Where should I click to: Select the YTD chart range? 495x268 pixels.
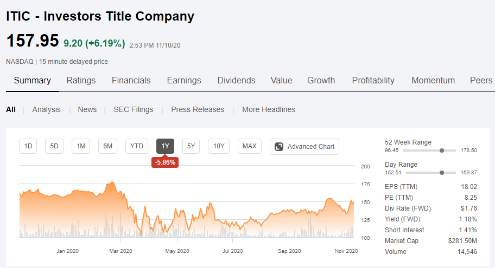click(x=137, y=146)
